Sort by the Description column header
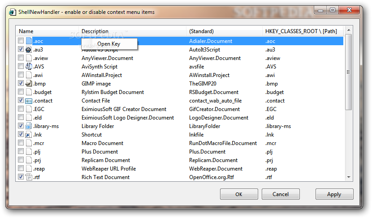The height and width of the screenshot is (218, 372). coord(132,31)
